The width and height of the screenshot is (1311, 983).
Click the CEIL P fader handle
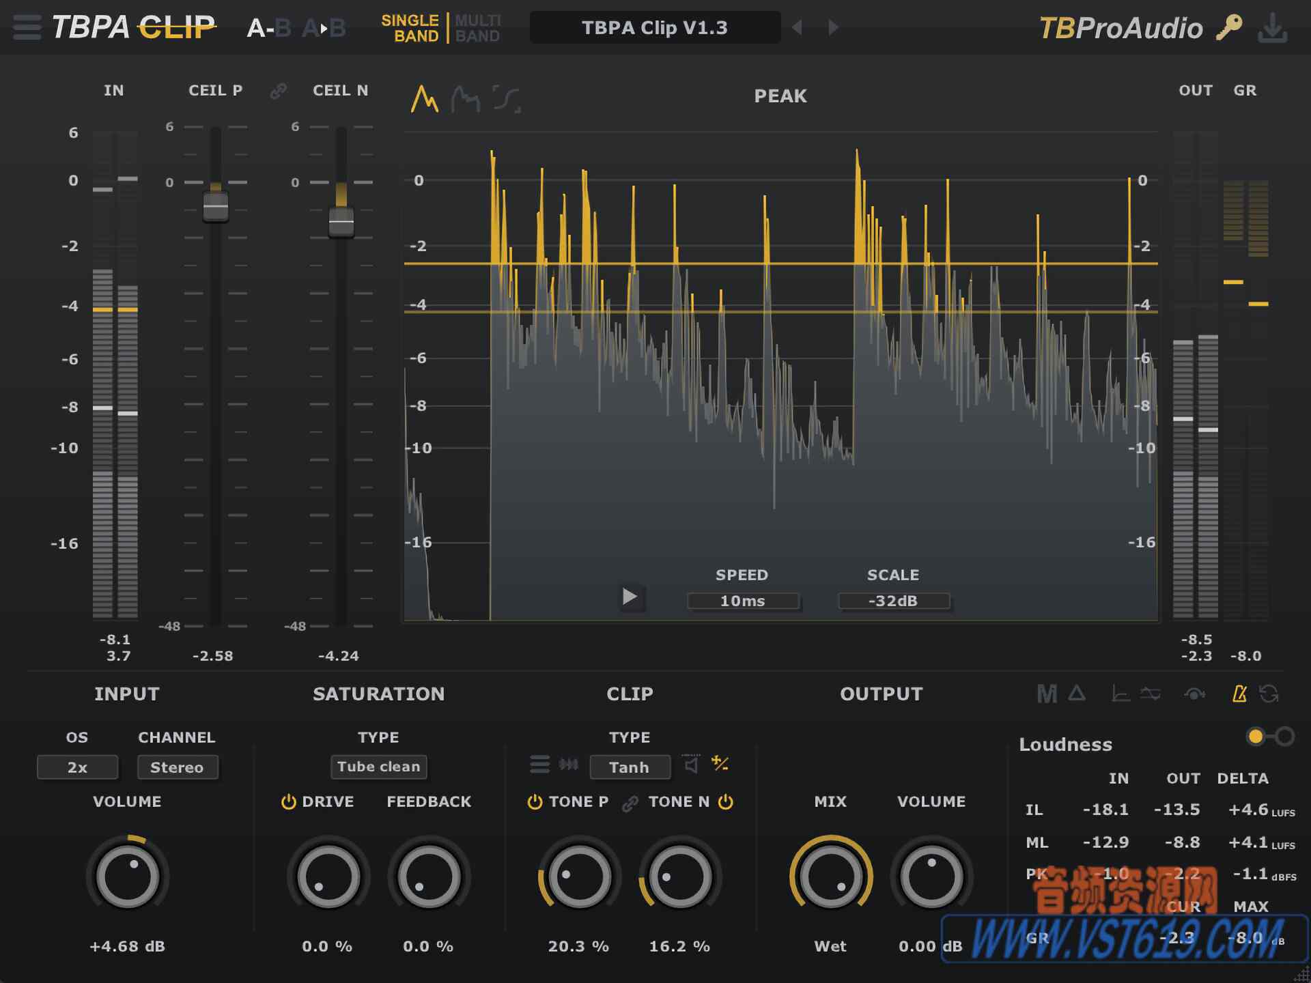[x=216, y=205]
